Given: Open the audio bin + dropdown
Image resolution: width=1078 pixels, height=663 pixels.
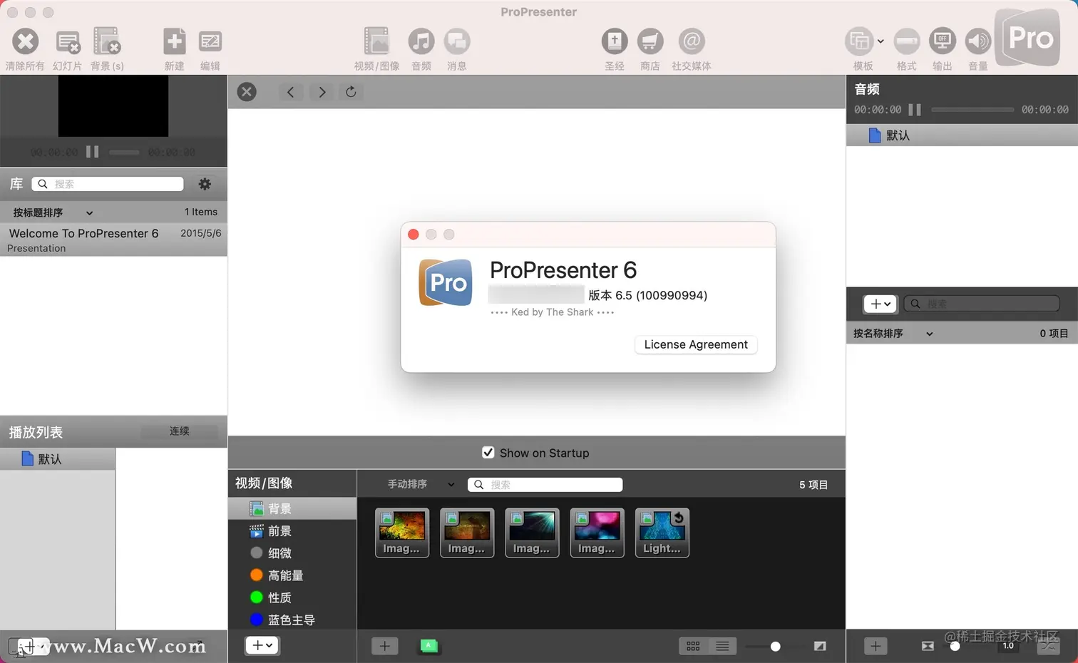Looking at the screenshot, I should pyautogui.click(x=881, y=304).
